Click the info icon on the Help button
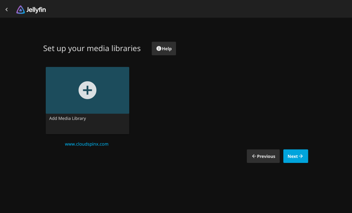 [158, 48]
